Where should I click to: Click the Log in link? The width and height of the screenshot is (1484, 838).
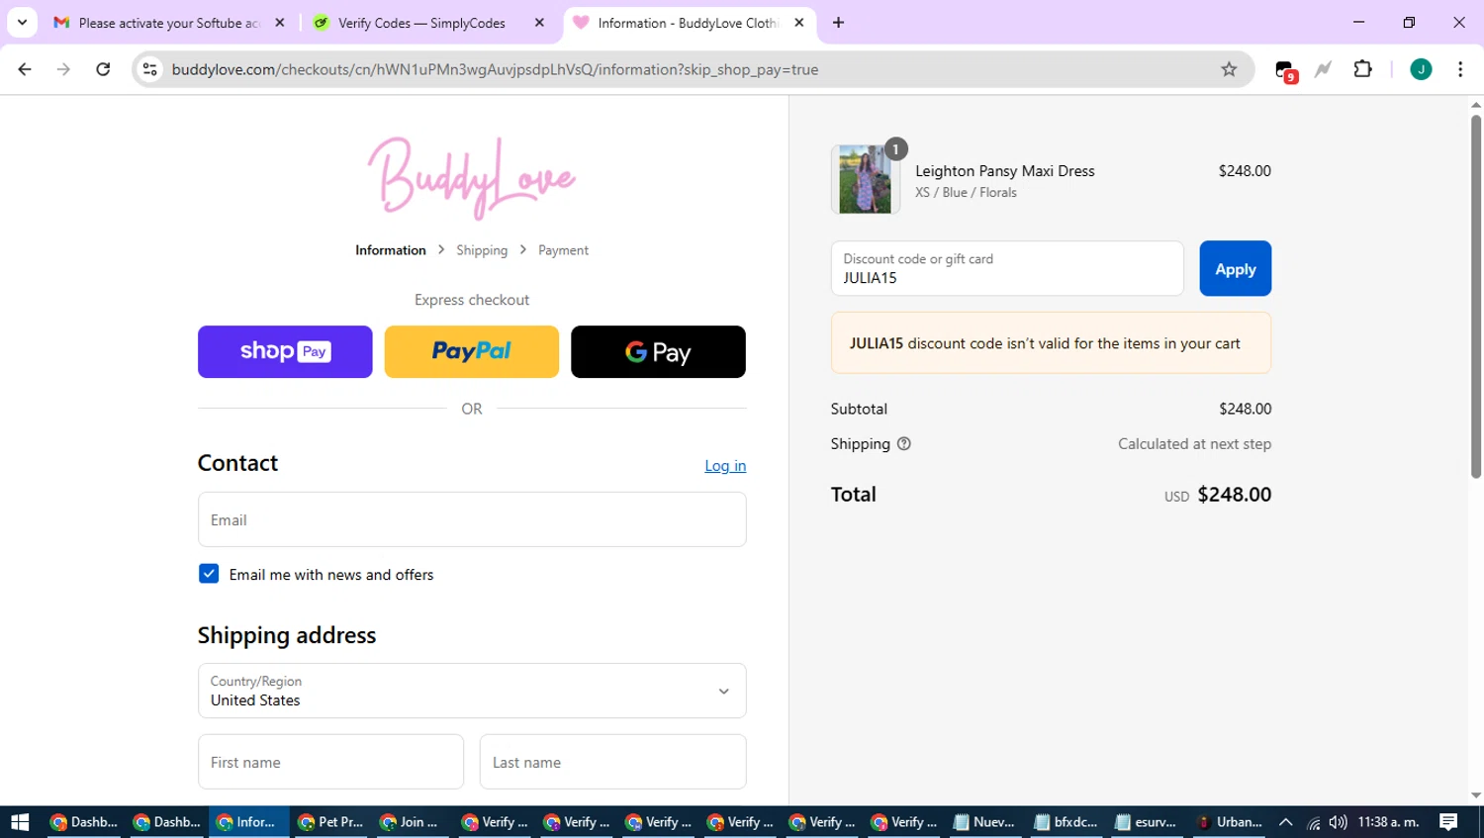pos(725,466)
